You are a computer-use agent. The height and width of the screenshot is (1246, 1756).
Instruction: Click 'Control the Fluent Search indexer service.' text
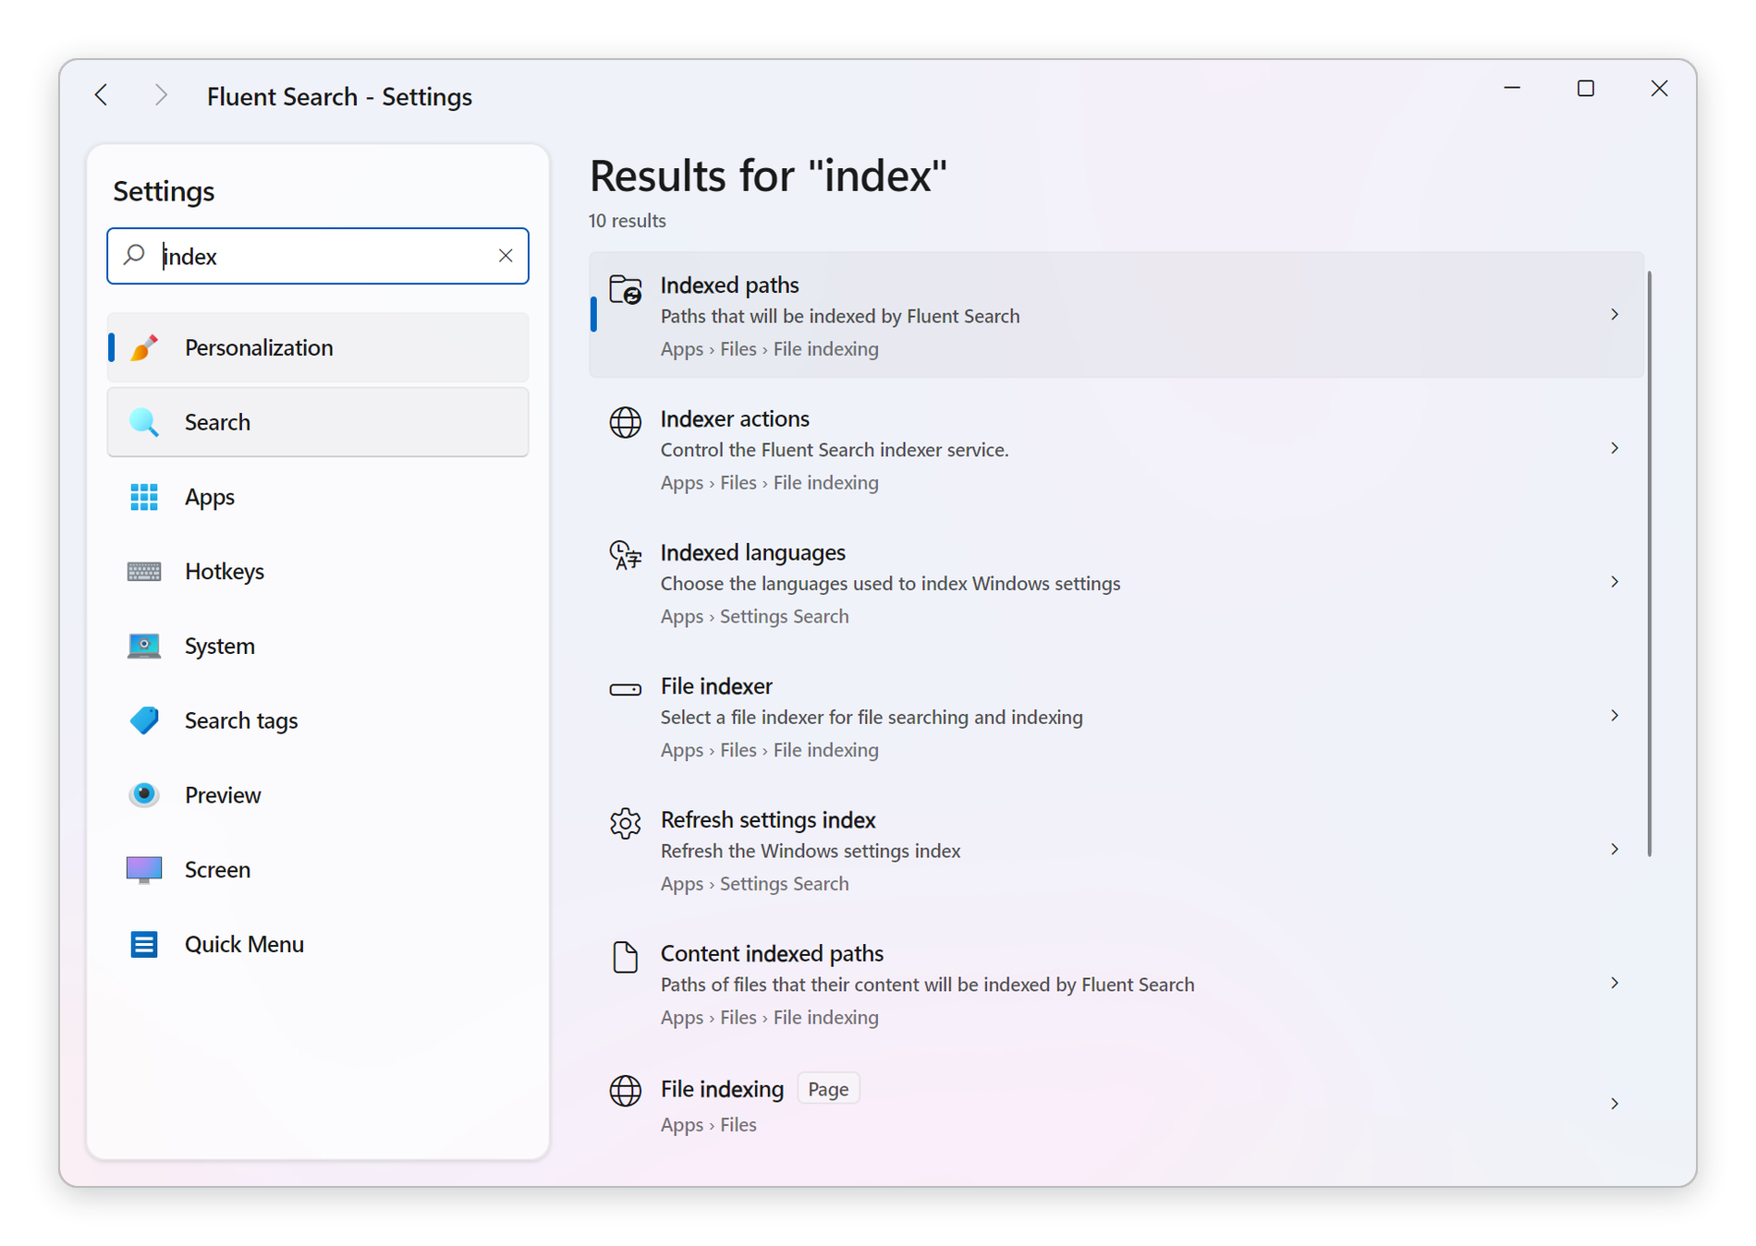coord(835,451)
